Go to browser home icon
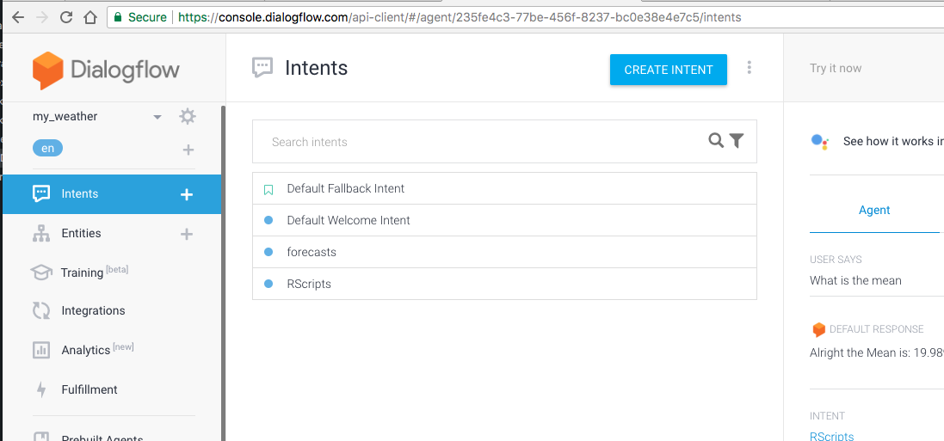This screenshot has height=441, width=944. (x=90, y=17)
